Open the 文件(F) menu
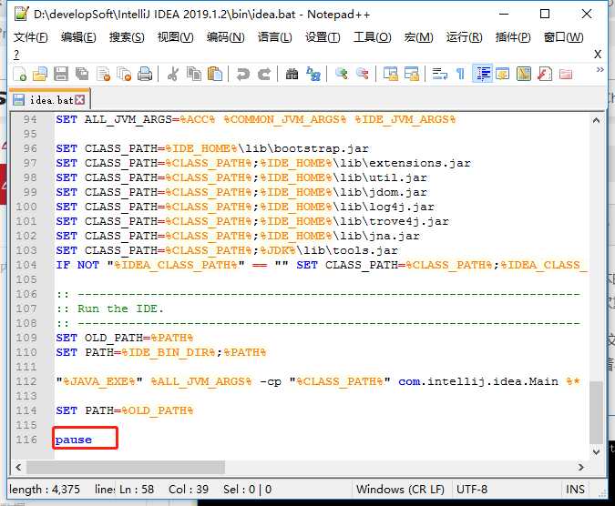This screenshot has height=506, width=615. point(31,37)
